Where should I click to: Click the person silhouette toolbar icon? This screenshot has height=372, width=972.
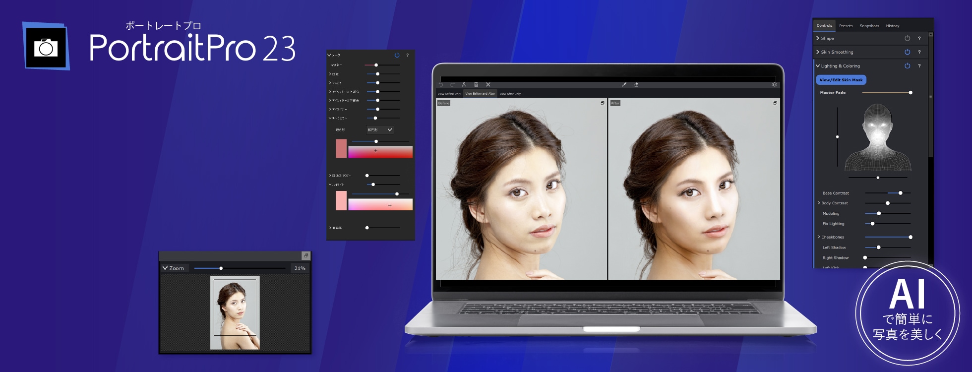click(x=464, y=85)
